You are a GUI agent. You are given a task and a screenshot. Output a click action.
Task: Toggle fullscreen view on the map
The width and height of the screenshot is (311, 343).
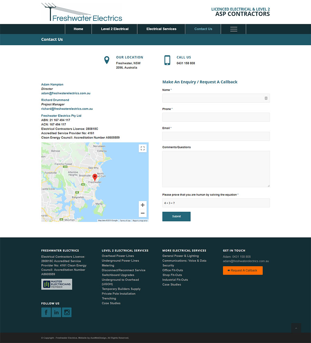(x=142, y=148)
